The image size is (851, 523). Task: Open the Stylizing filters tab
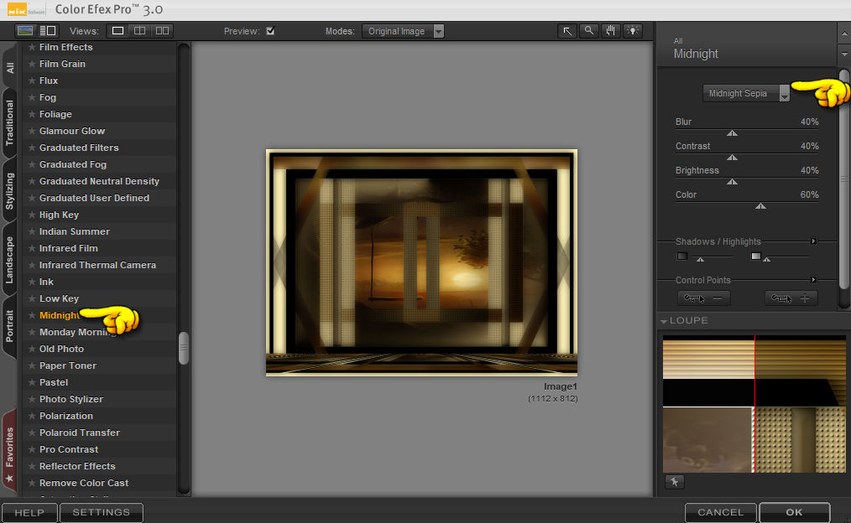(x=10, y=191)
